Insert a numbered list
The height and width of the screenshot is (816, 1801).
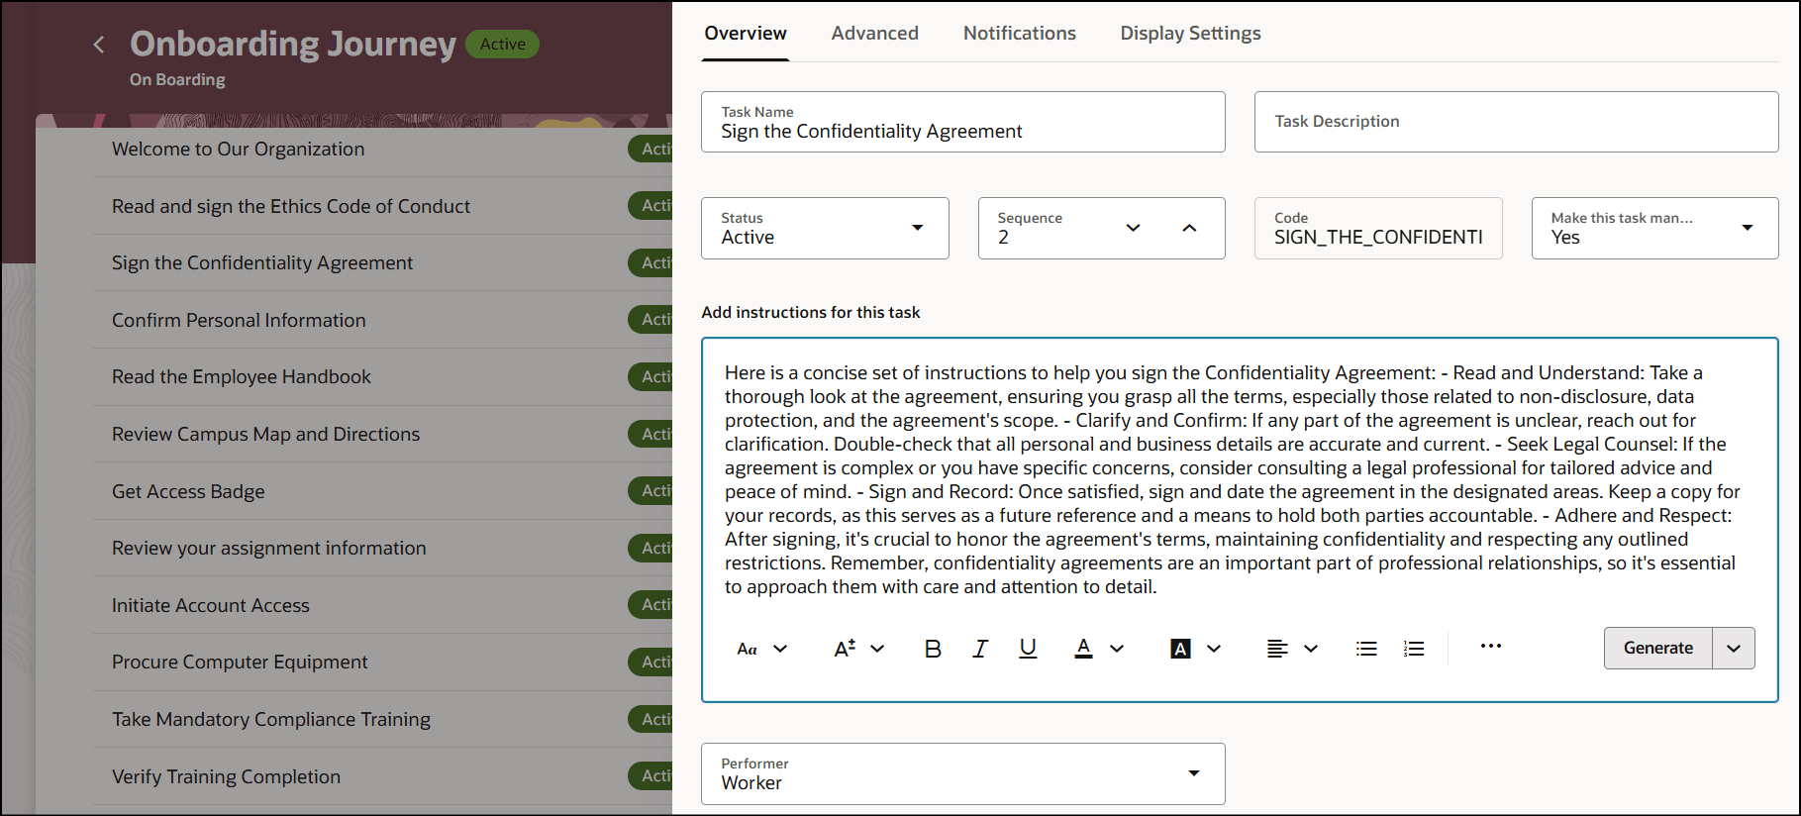tap(1414, 649)
